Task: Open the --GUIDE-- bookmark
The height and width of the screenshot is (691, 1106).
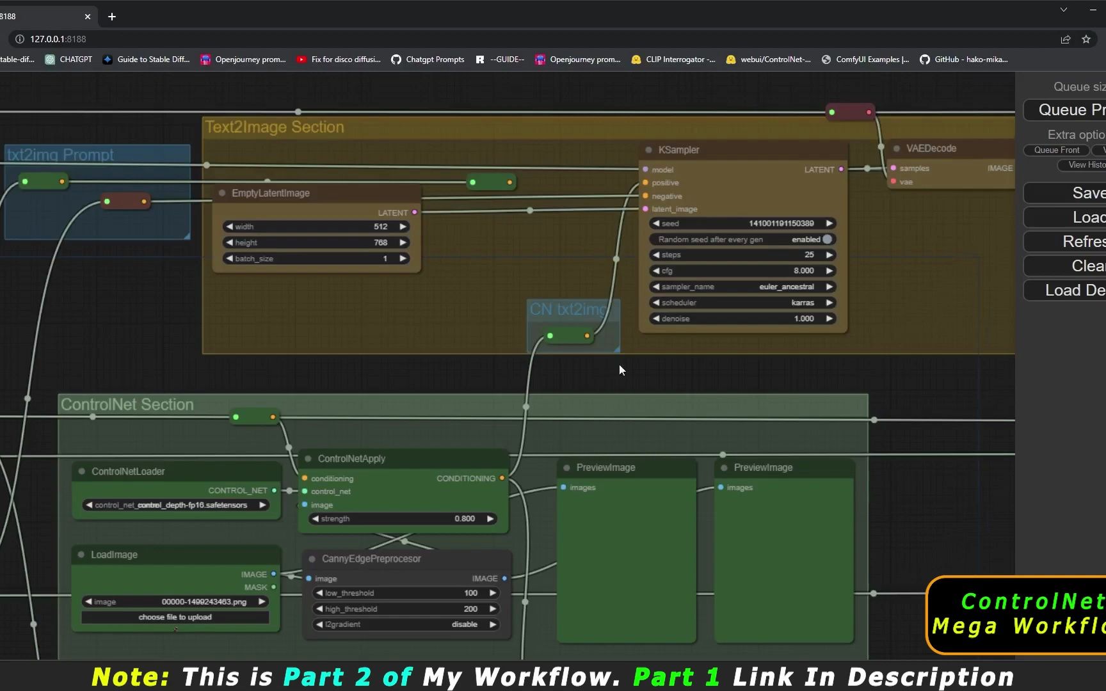Action: tap(500, 60)
